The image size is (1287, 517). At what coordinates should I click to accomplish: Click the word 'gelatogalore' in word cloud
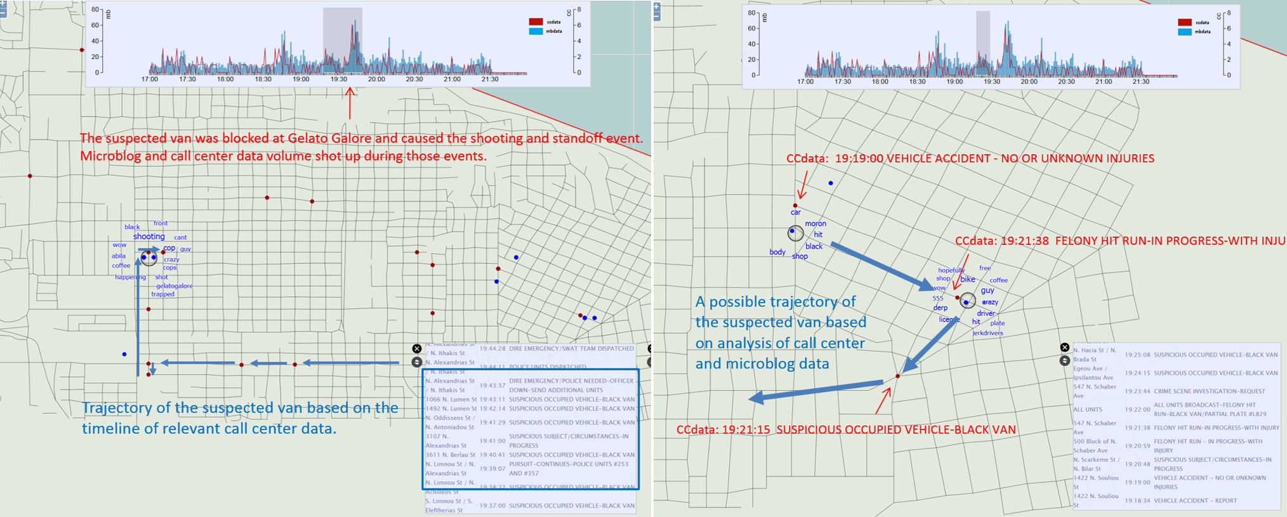[175, 286]
